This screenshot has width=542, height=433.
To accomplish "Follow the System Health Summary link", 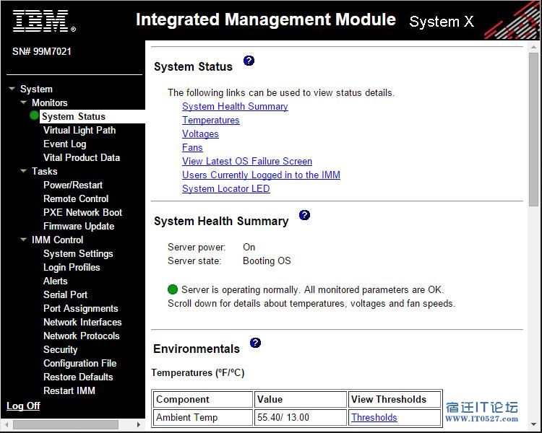I will point(235,106).
